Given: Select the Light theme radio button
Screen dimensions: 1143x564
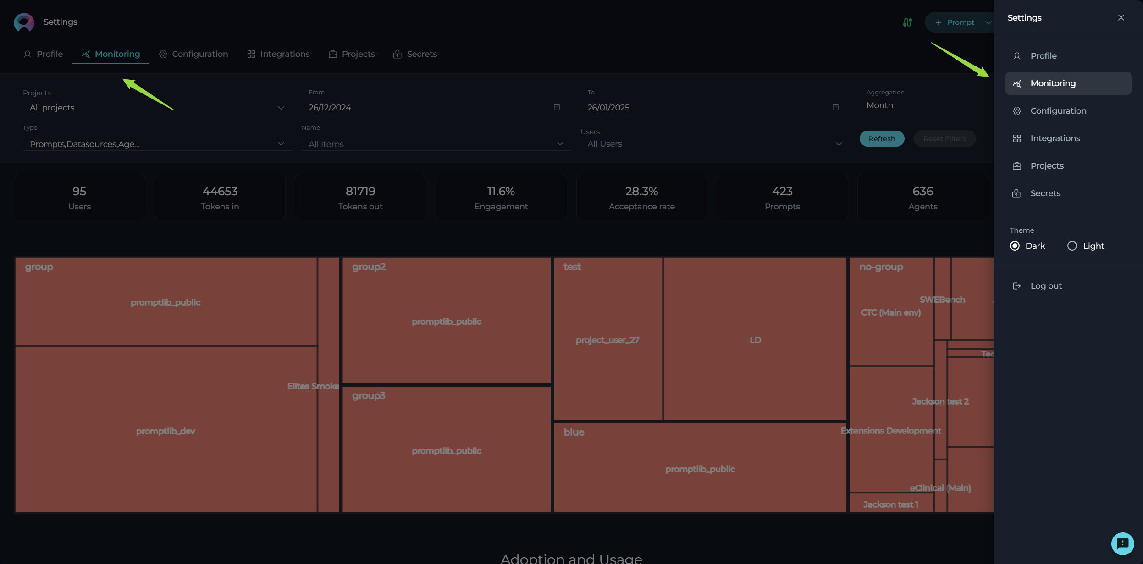Looking at the screenshot, I should pyautogui.click(x=1072, y=246).
